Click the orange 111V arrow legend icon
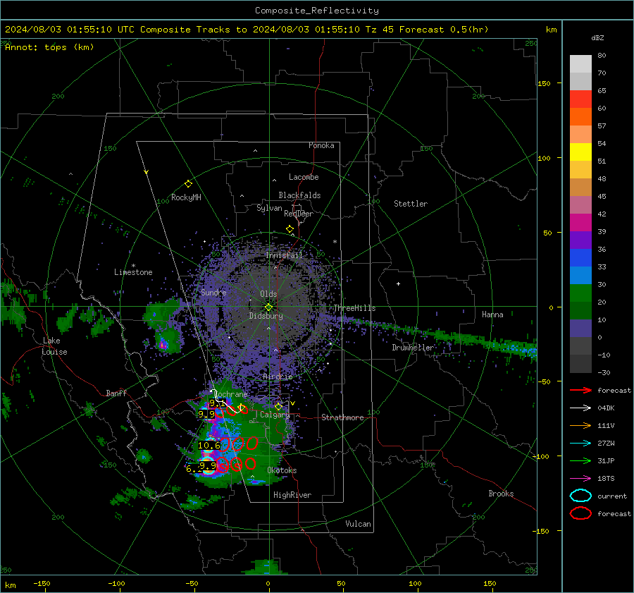Screen dimensions: 634x593 pyautogui.click(x=580, y=425)
